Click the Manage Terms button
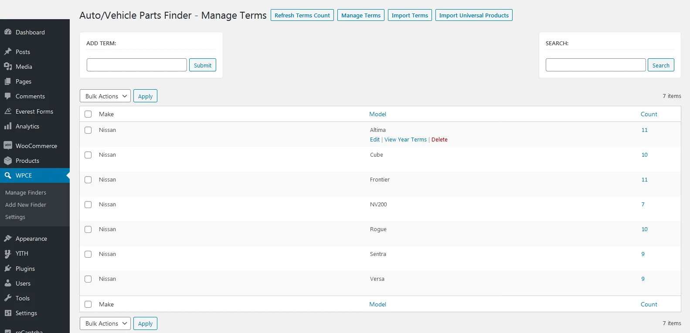The width and height of the screenshot is (690, 333). (x=361, y=15)
